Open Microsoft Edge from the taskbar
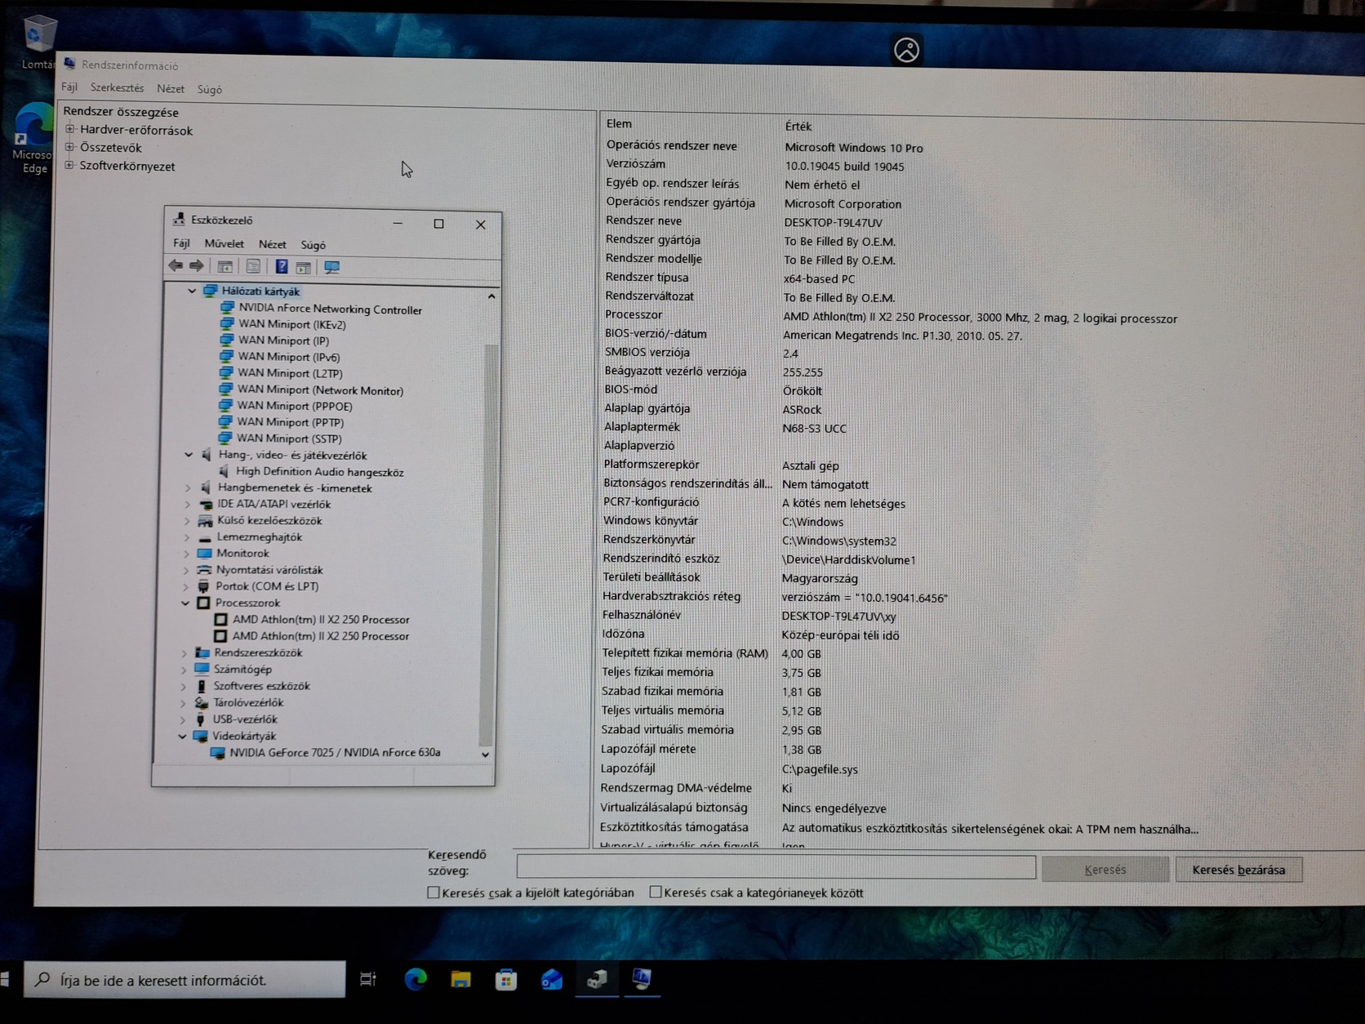Image resolution: width=1365 pixels, height=1024 pixels. click(x=416, y=978)
